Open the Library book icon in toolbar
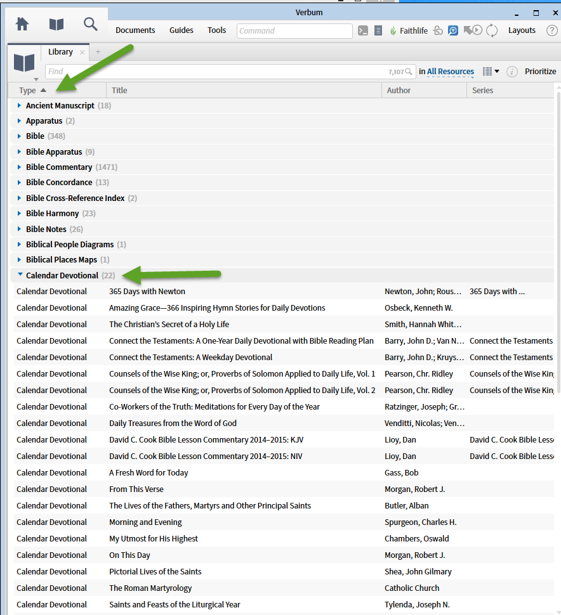Image resolution: width=561 pixels, height=615 pixels. point(56,24)
